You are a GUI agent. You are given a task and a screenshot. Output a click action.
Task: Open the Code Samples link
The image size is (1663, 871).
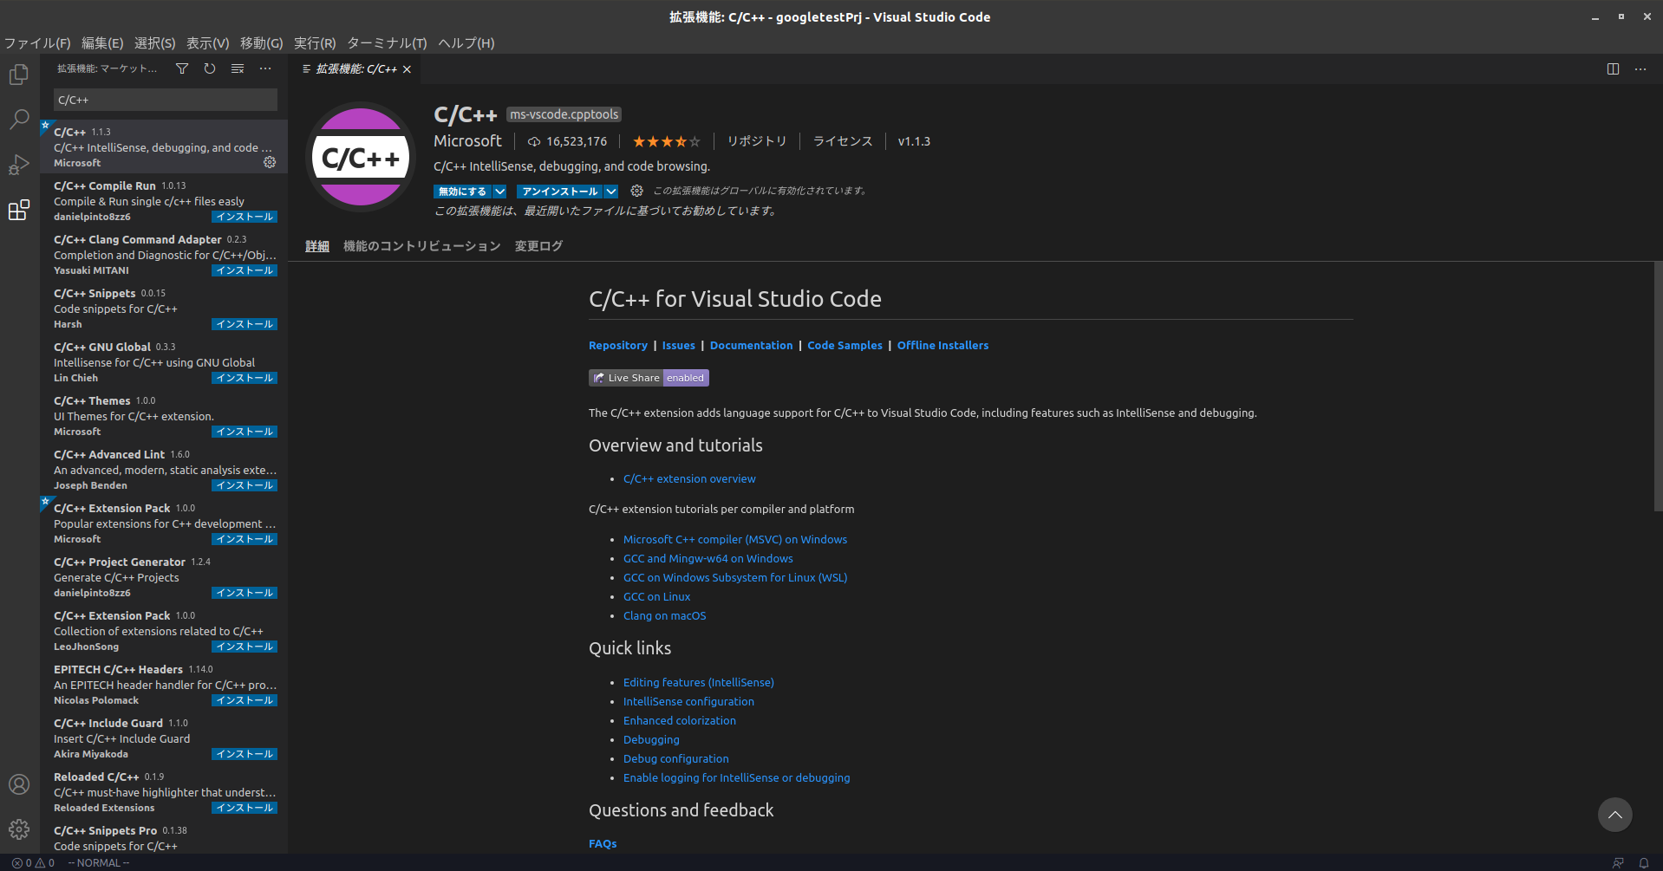tap(845, 346)
